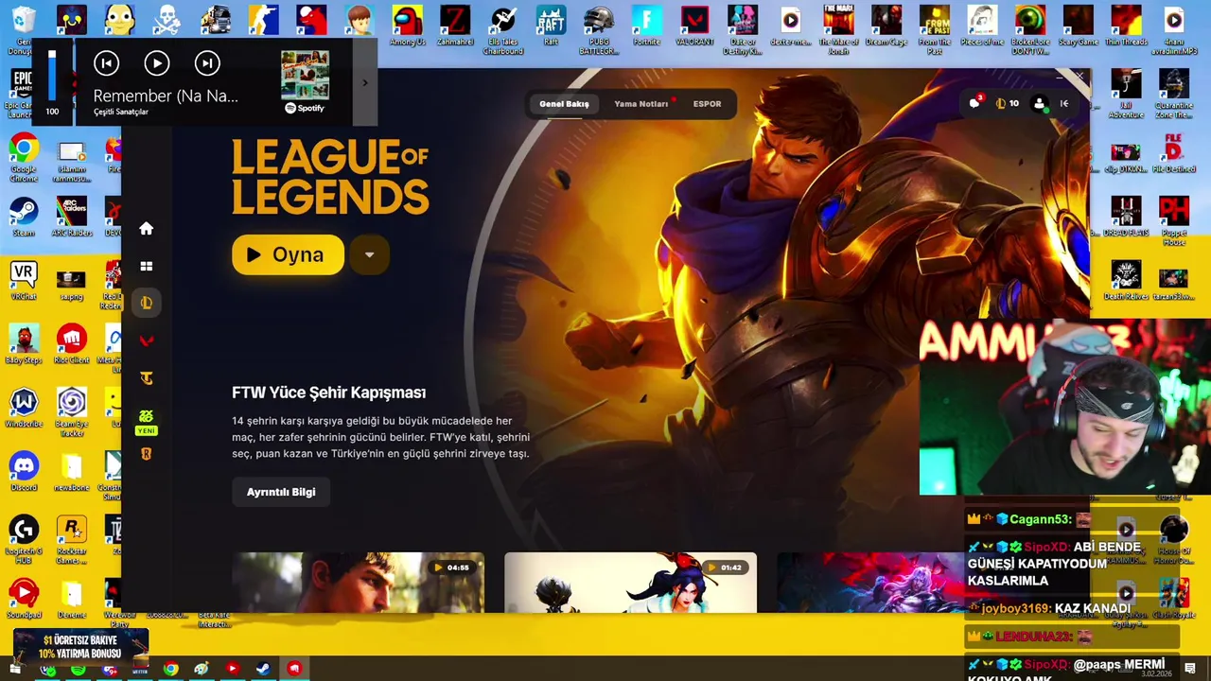Open the Fortnite desktop shortcut
1211x681 pixels.
point(647,26)
